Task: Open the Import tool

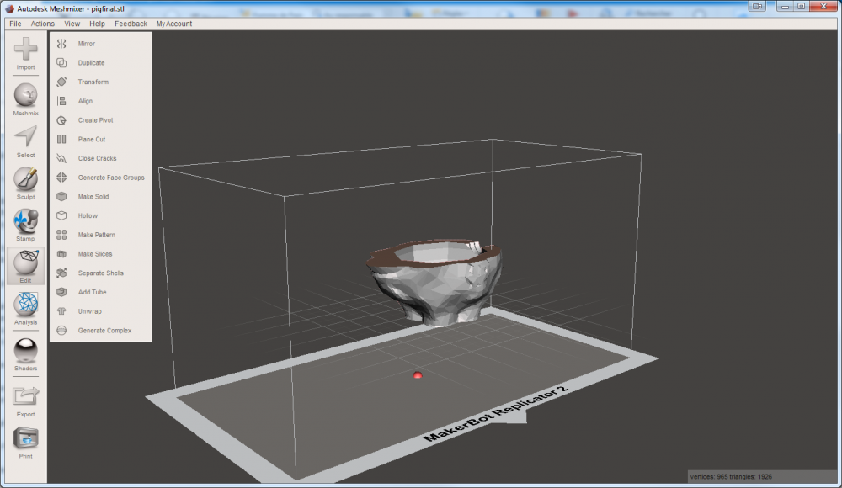Action: pyautogui.click(x=25, y=54)
